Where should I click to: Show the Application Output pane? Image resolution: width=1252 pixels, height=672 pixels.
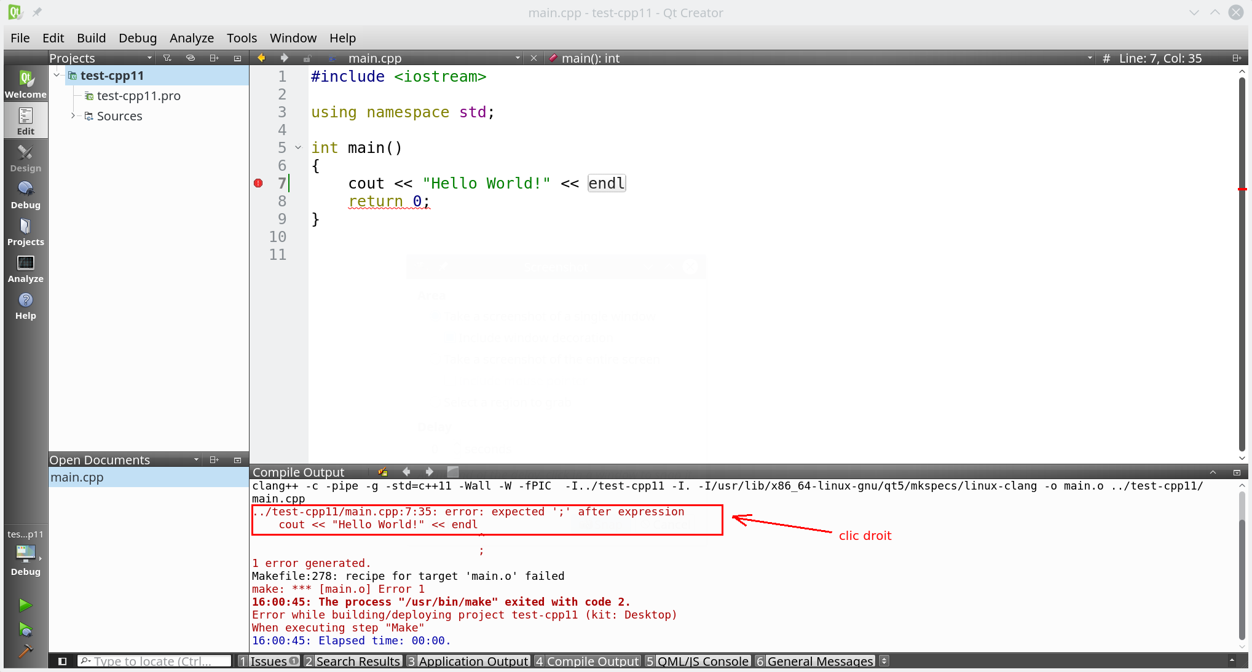click(x=468, y=661)
